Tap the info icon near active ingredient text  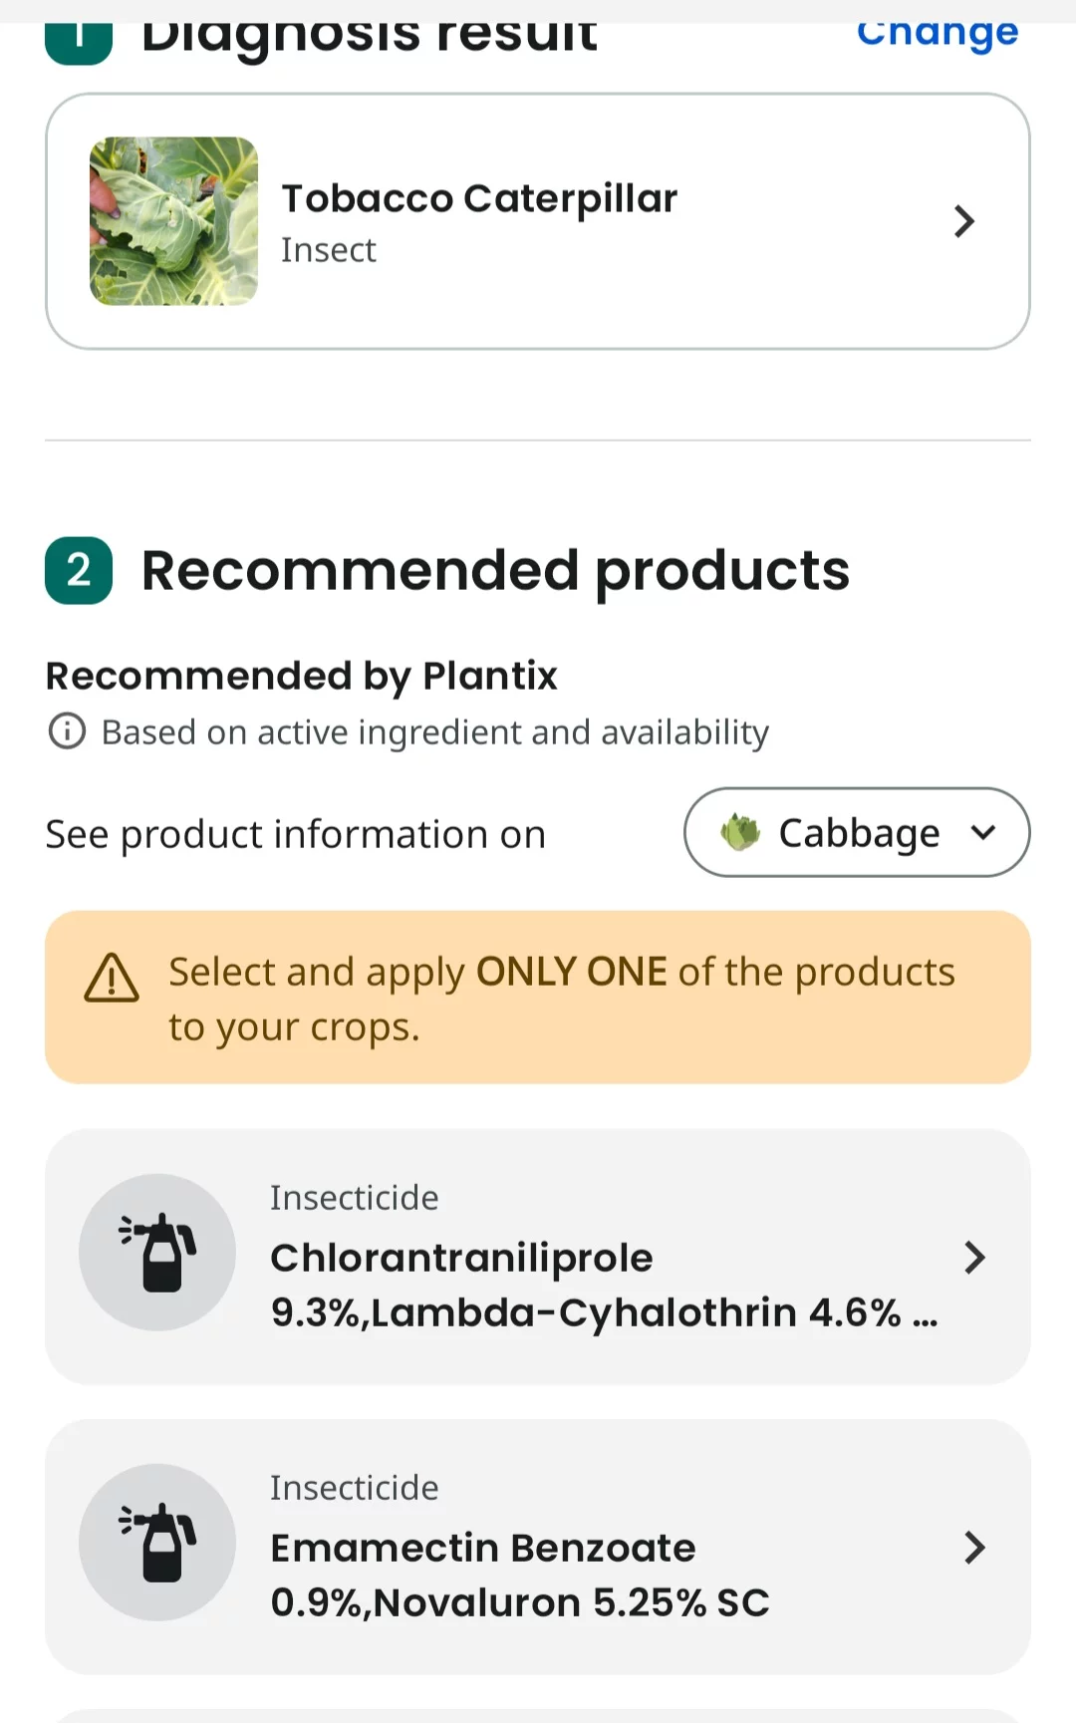[67, 731]
